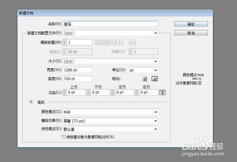237x162 pixels.
Task: Click the Grid by Column arrangement icon
Action: (105, 42)
